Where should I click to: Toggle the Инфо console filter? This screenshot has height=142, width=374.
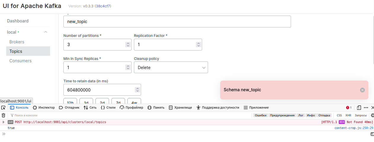[x=311, y=115]
